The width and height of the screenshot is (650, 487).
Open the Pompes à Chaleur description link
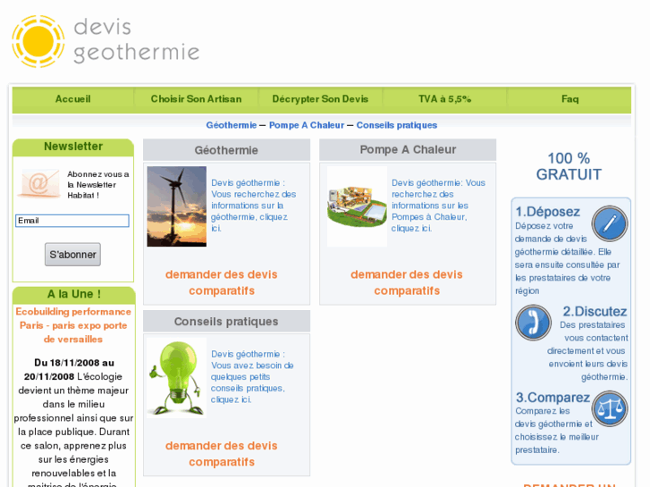click(438, 206)
